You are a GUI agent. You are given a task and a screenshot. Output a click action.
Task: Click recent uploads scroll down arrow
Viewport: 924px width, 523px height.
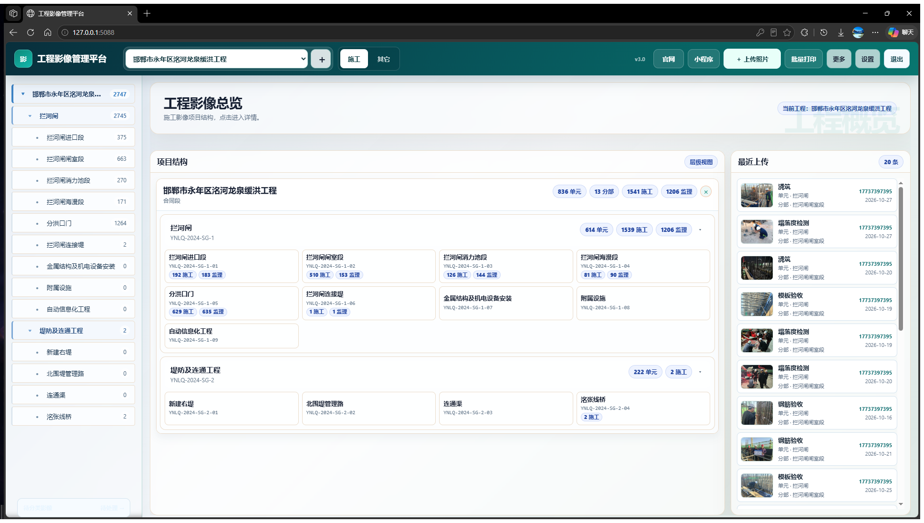click(x=901, y=504)
